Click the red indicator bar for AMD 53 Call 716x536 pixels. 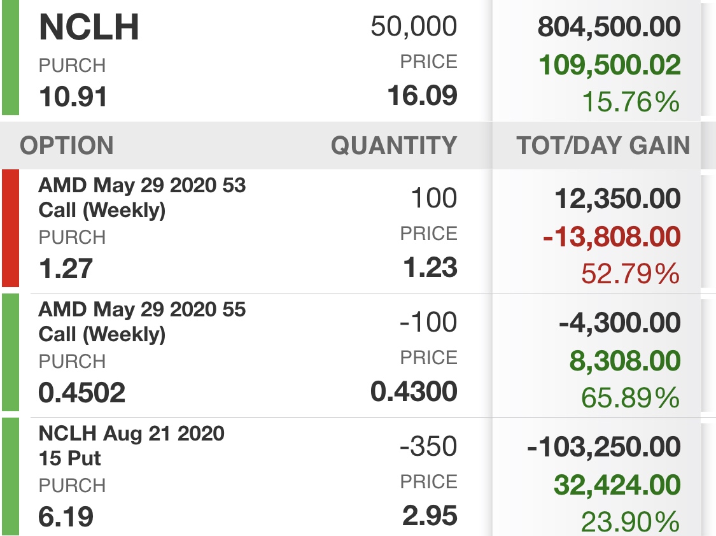coord(11,229)
